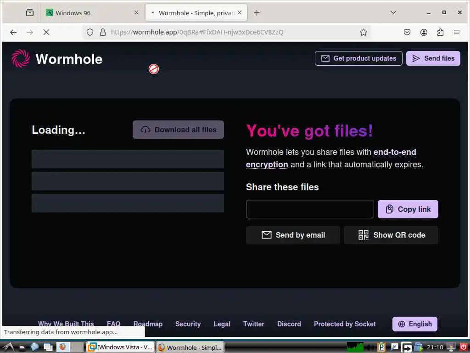Expand the list all tabs chevron
Viewport: 470px width, 353px height.
tap(393, 12)
